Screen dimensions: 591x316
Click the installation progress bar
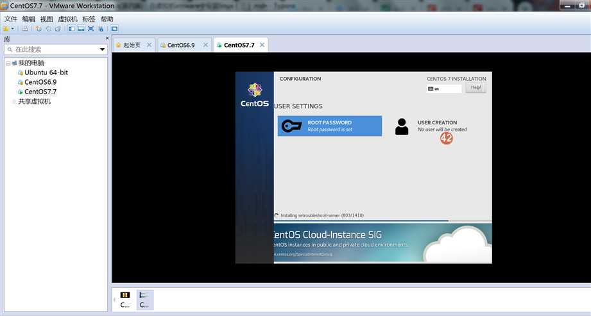click(382, 220)
